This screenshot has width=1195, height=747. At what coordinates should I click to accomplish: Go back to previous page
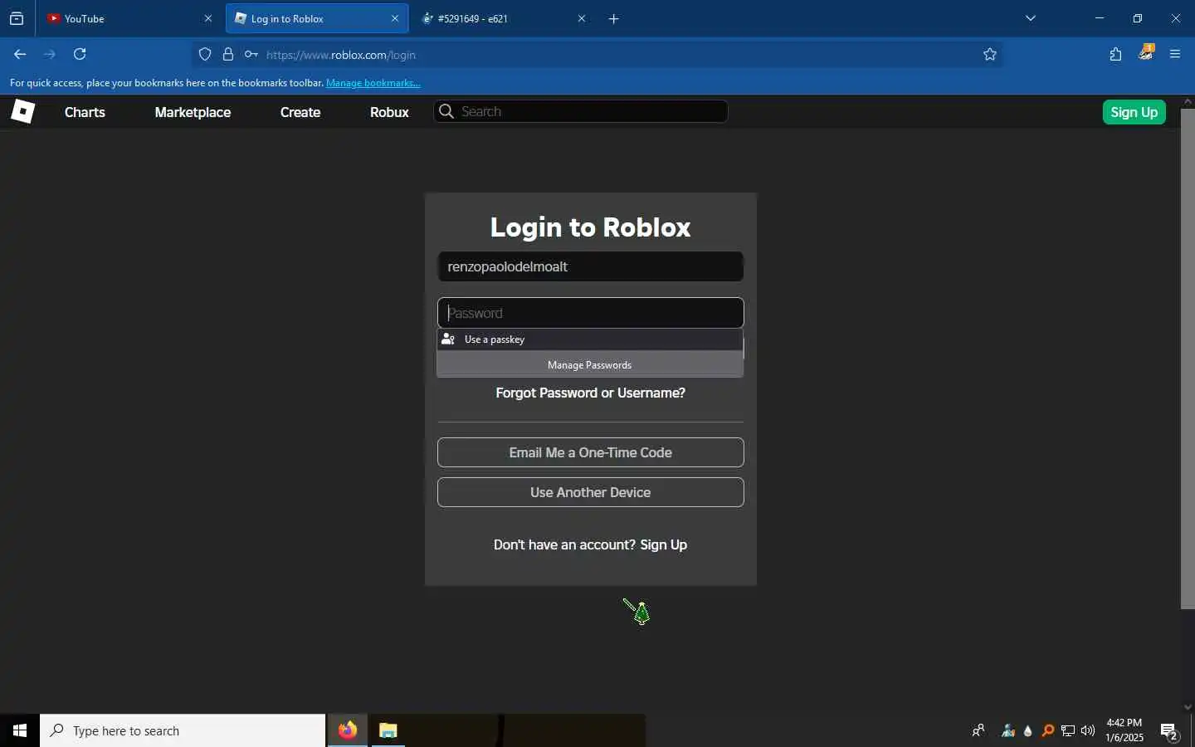click(x=20, y=54)
